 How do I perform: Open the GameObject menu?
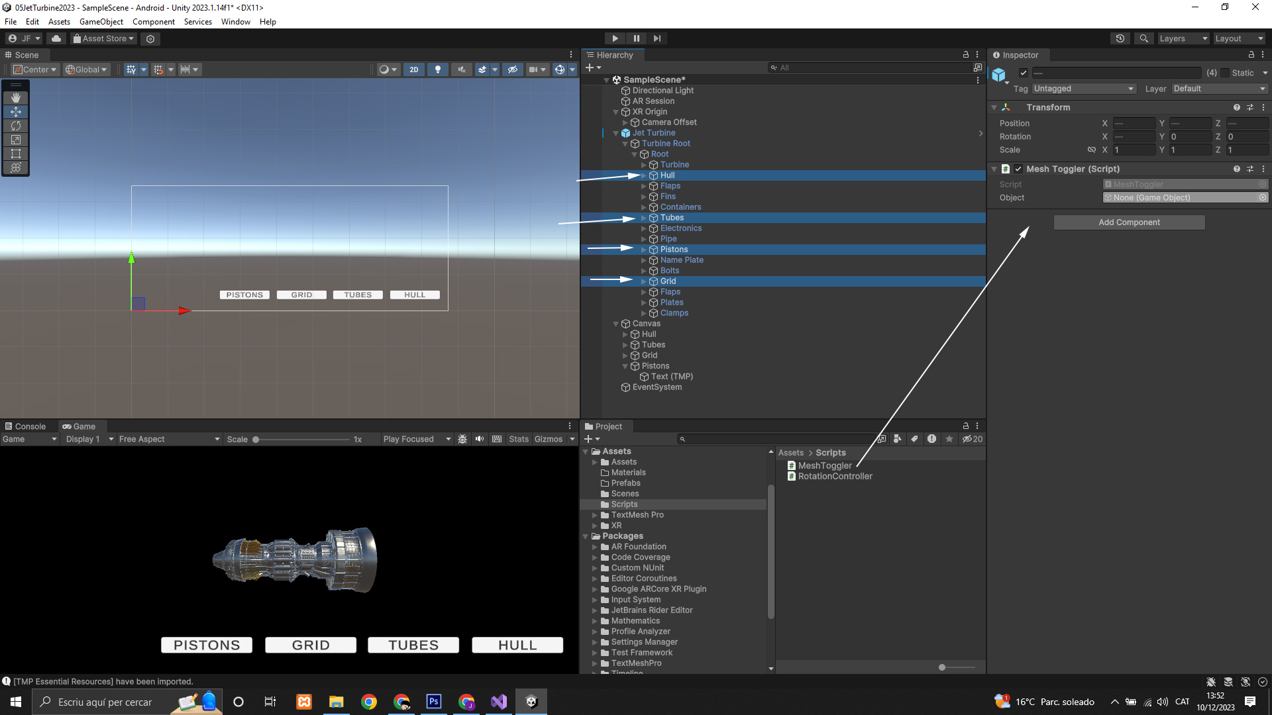pyautogui.click(x=101, y=21)
